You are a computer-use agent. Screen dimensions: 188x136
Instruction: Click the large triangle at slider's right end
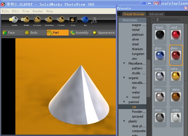coord(179,20)
